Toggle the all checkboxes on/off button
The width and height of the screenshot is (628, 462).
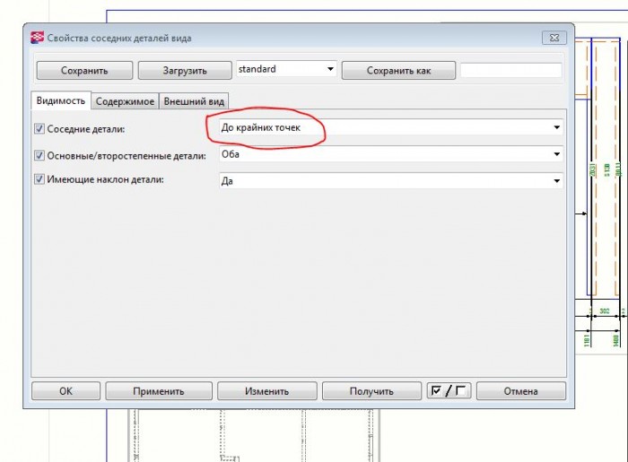(449, 391)
